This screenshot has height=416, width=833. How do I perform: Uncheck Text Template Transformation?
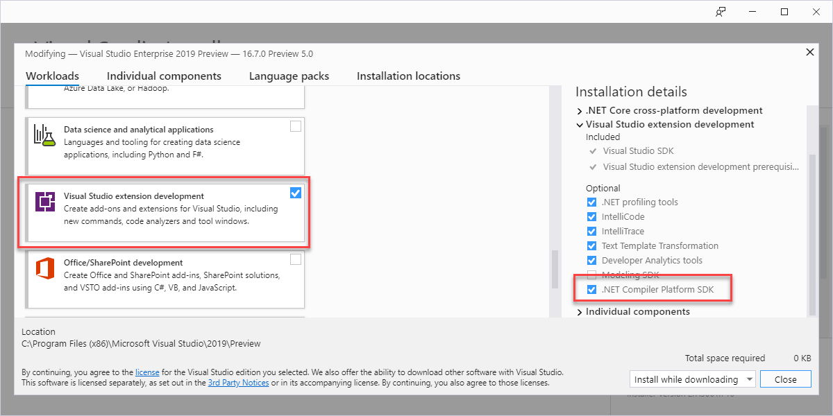591,246
